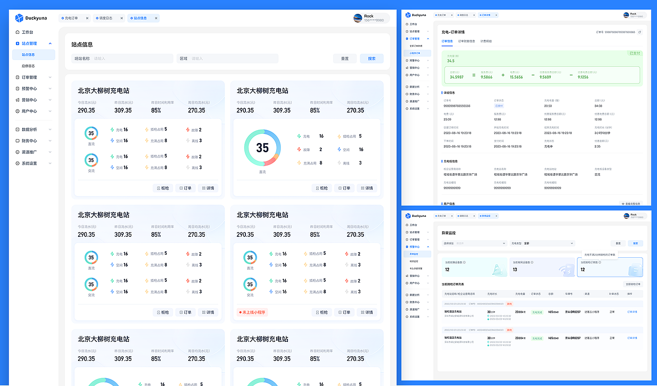This screenshot has width=657, height=386.
Task: Open 全部订单数据 in the order detail window sidebar
Action: [416, 46]
